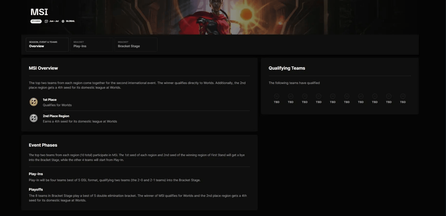Click the last TBD team logo placeholder
Screen dimensions: 446x216
tap(403, 96)
